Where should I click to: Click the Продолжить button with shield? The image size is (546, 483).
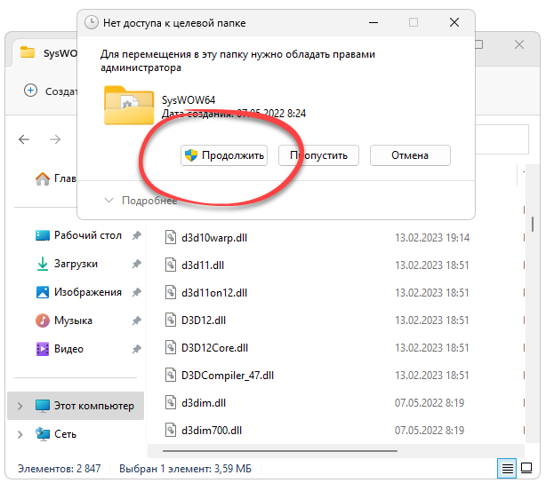(x=224, y=155)
